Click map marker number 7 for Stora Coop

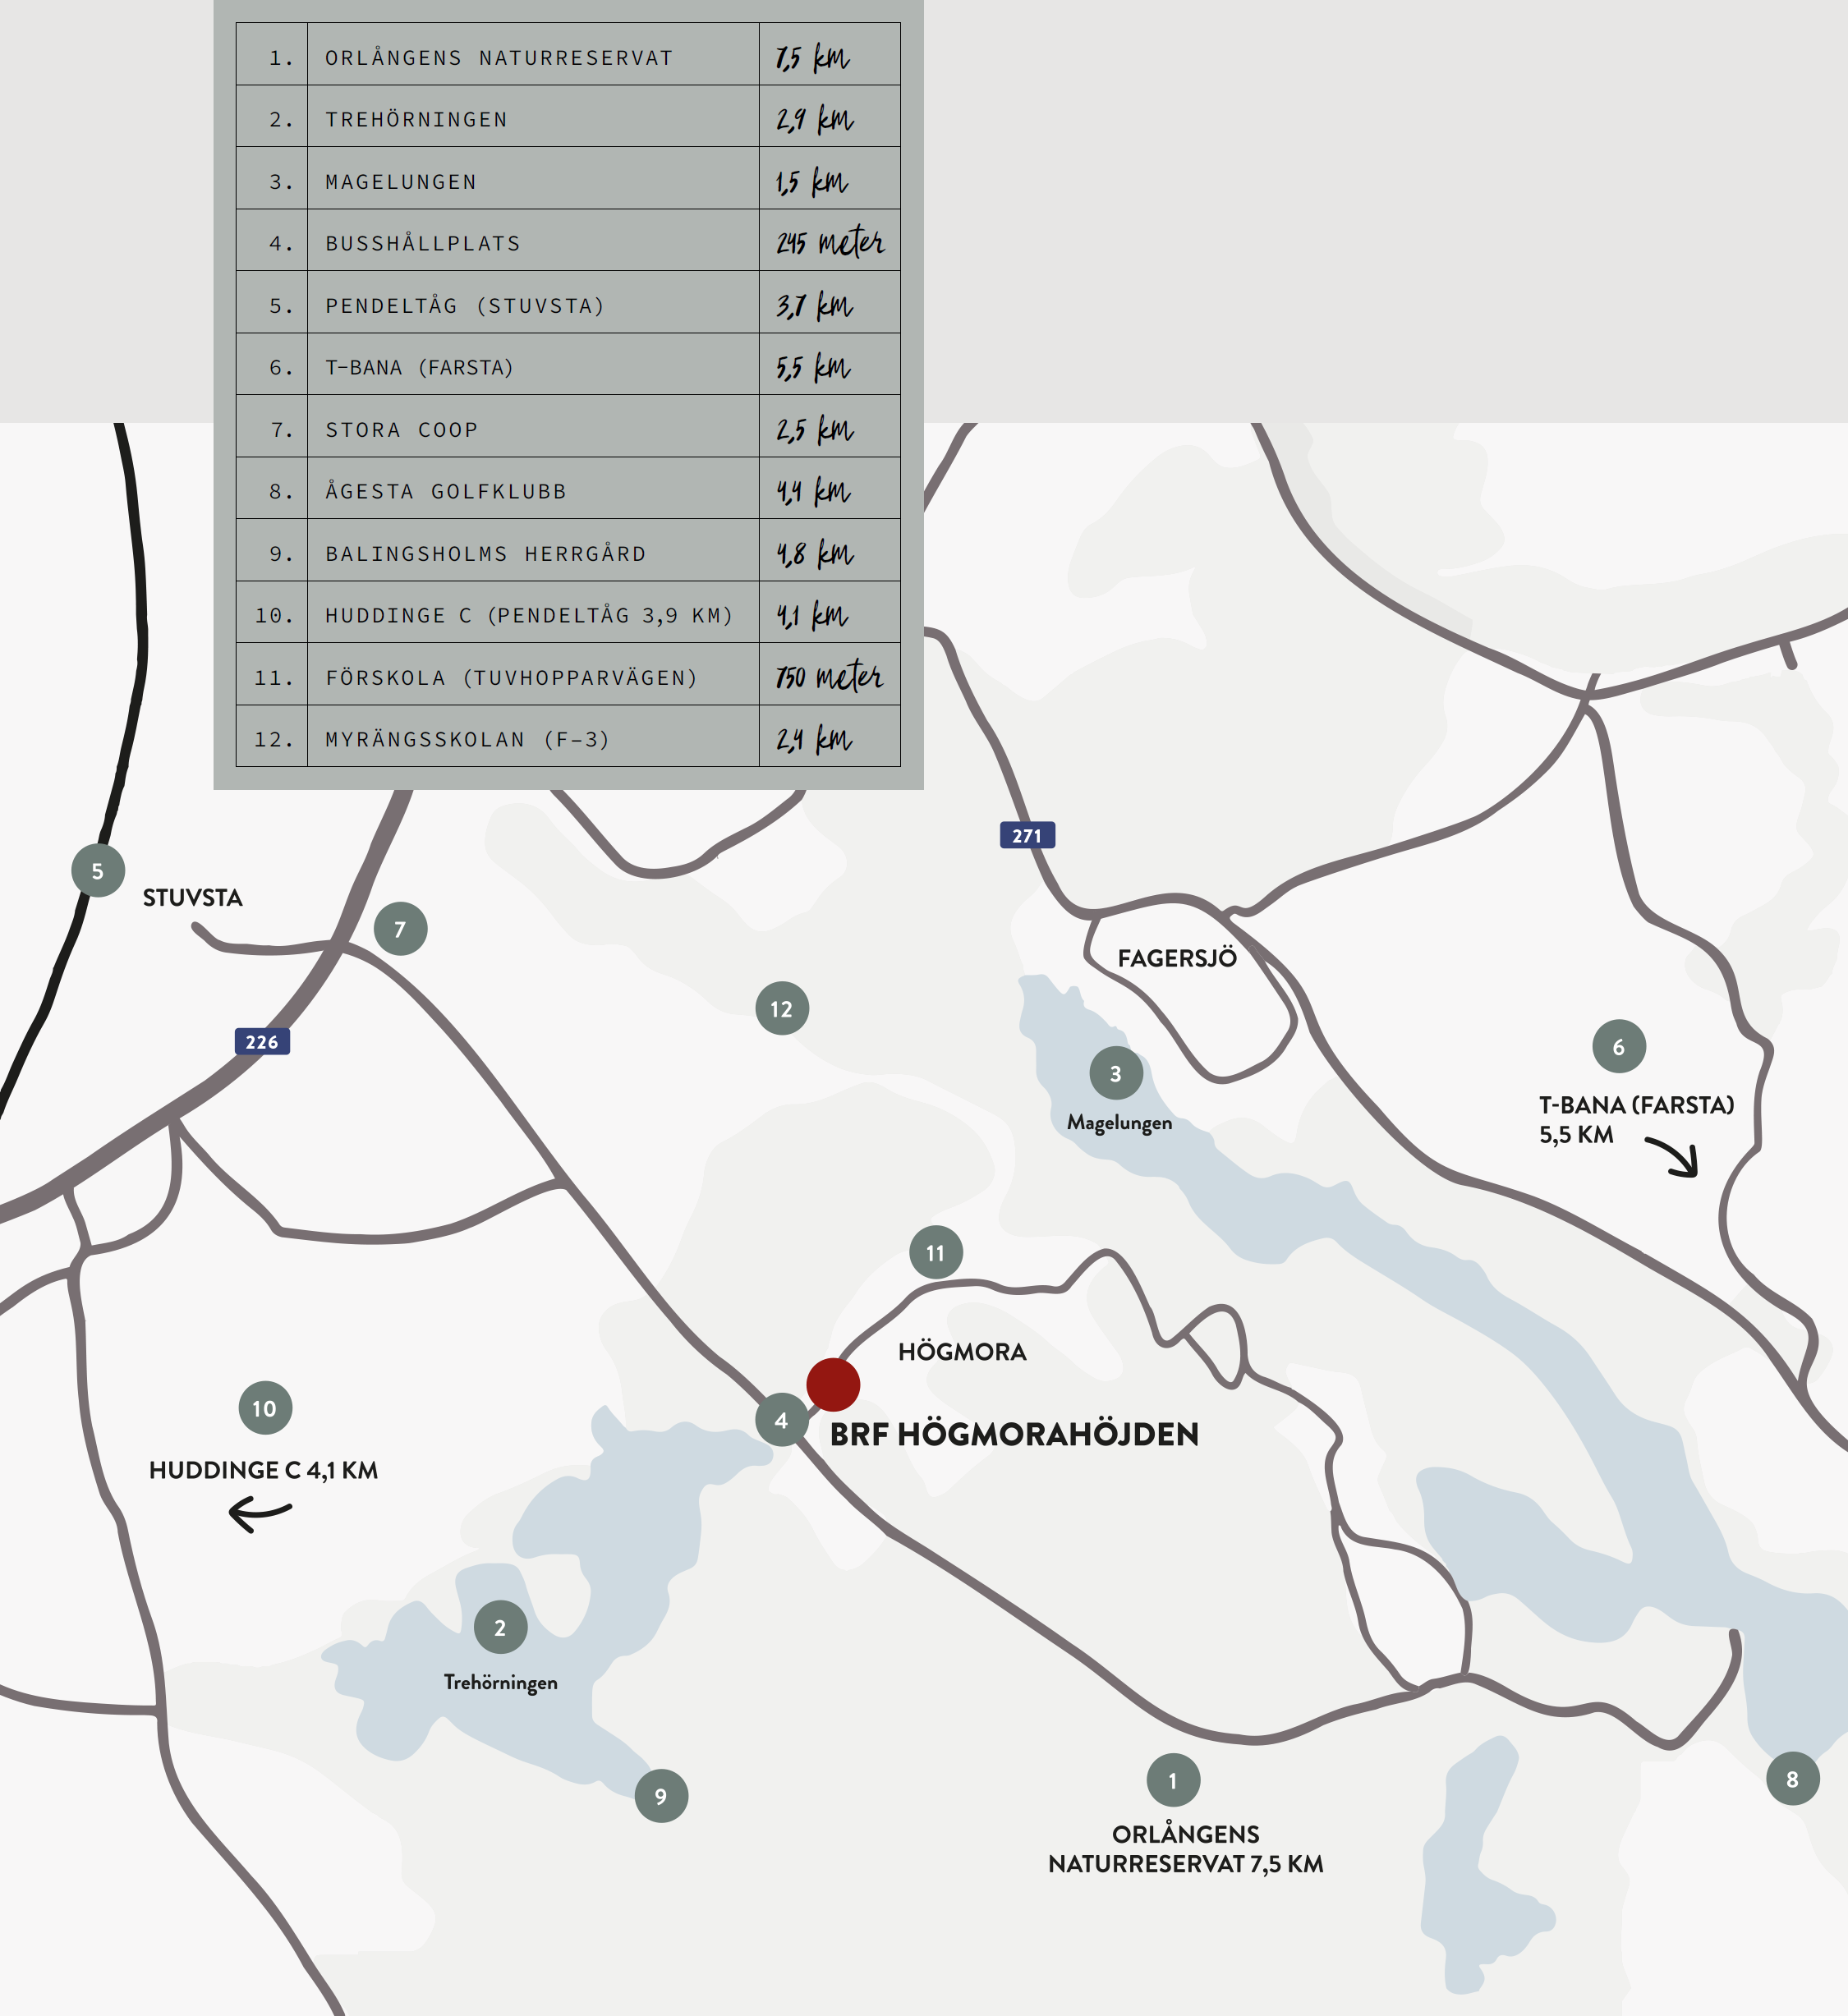[400, 929]
